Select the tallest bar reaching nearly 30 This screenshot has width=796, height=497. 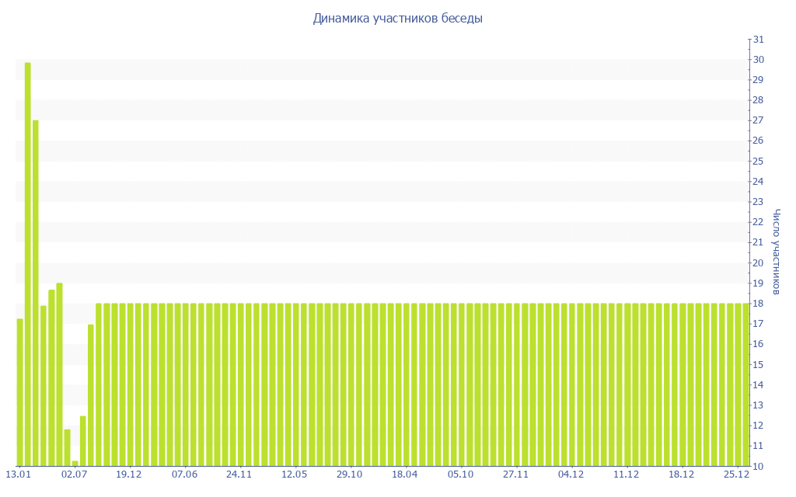[x=28, y=264]
